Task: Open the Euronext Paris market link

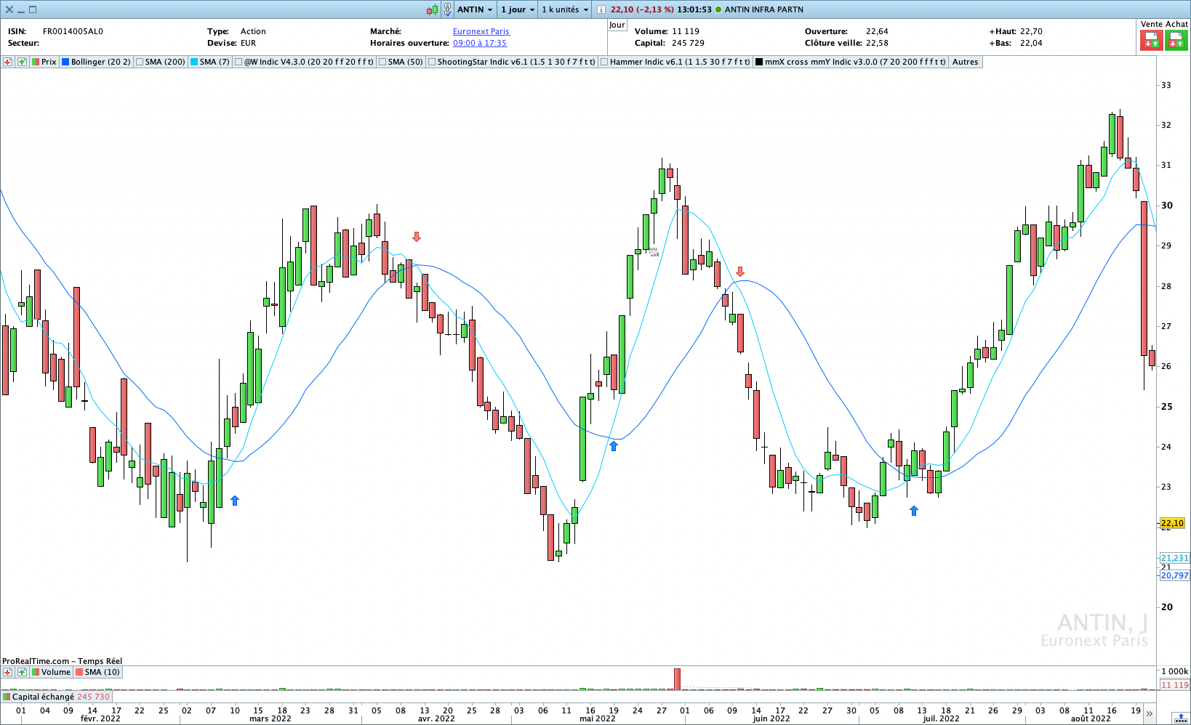Action: point(481,31)
